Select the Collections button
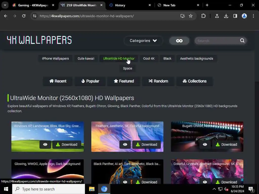 click(x=195, y=81)
